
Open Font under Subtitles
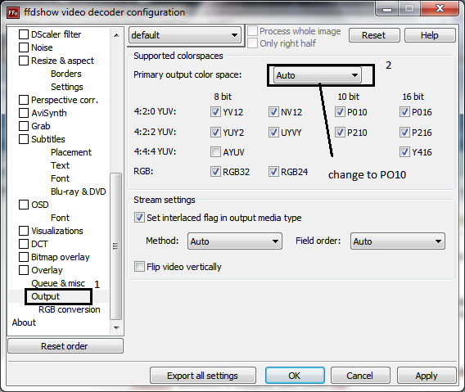coord(61,178)
